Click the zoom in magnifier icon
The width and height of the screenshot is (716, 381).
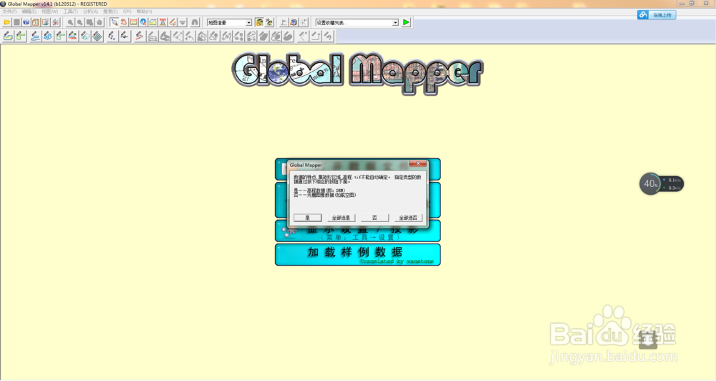point(70,22)
